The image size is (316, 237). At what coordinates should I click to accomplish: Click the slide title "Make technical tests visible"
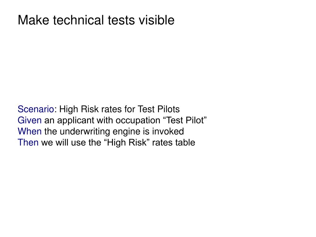pyautogui.click(x=96, y=20)
